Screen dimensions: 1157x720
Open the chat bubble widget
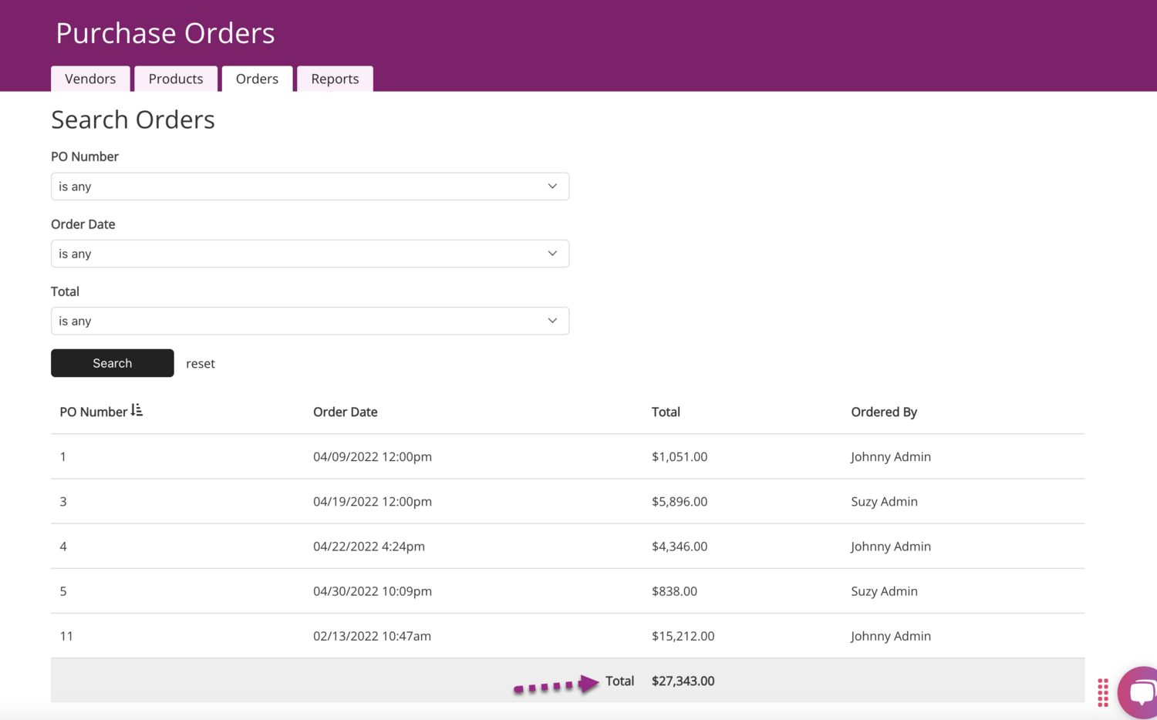(1140, 691)
